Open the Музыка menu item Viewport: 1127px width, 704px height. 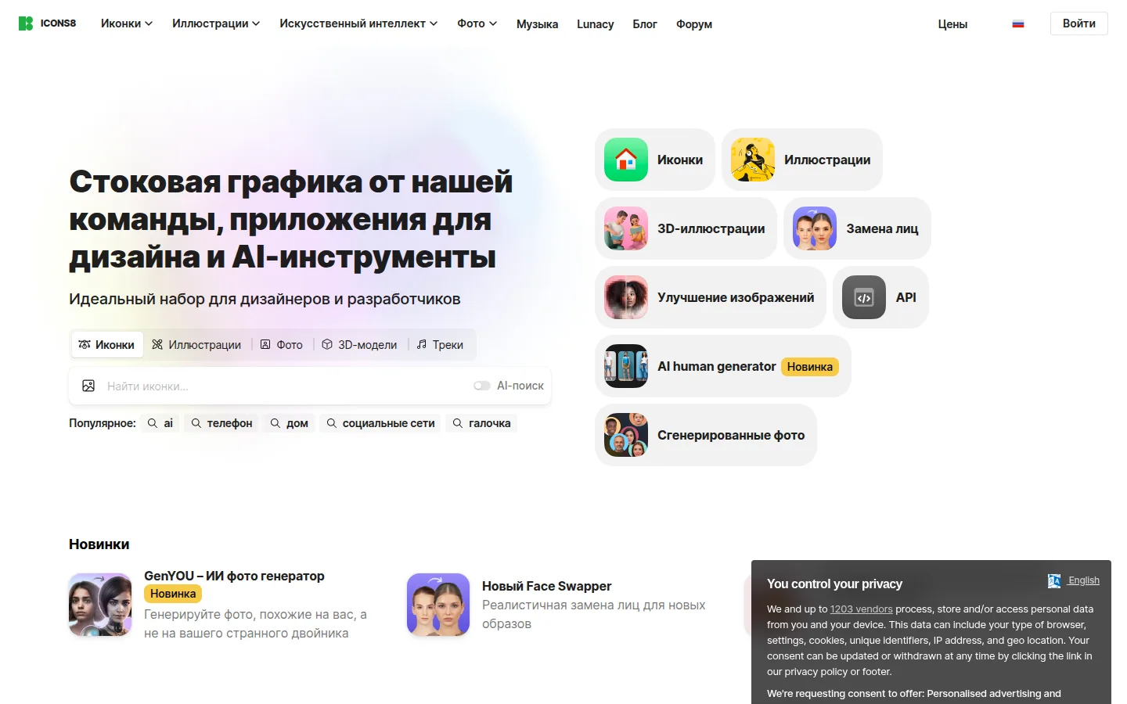537,24
